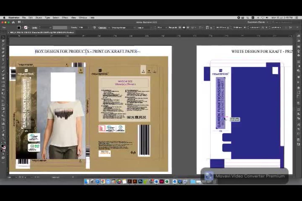Open the volume control in menu bar
Viewport: 302px width, 201px height.
[267, 18]
